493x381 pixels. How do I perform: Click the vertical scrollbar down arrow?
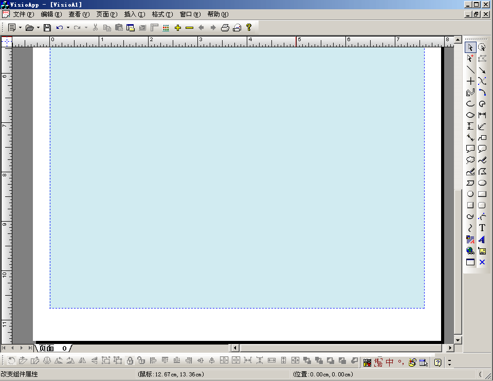458,340
